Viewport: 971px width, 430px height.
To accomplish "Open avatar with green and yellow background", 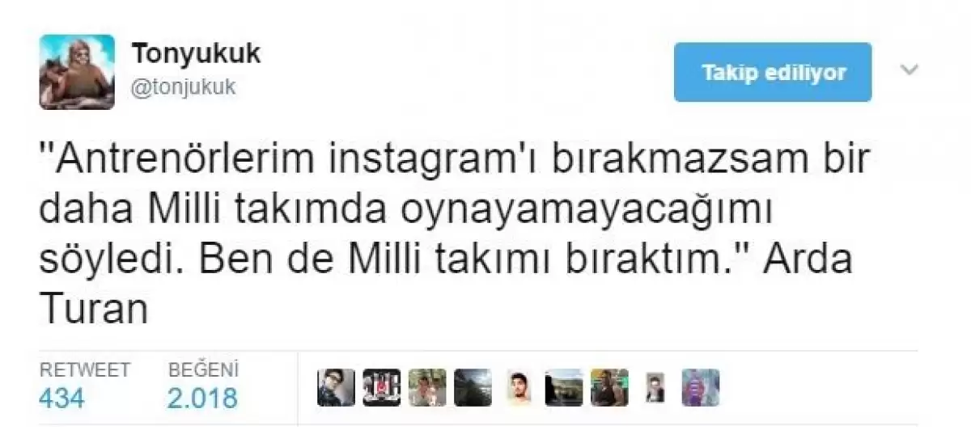I will (609, 387).
